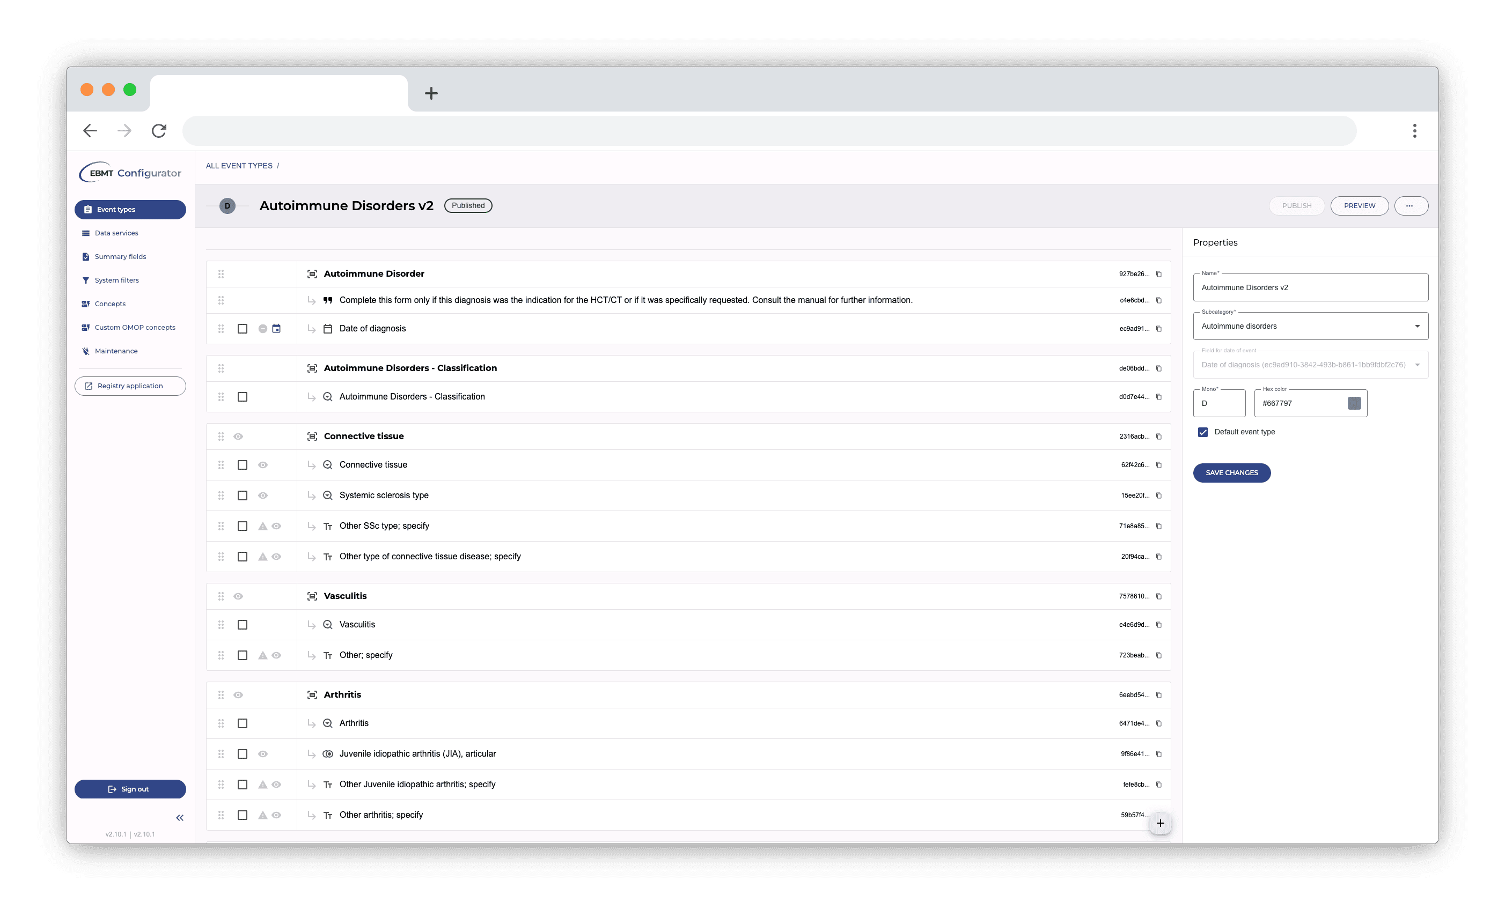The width and height of the screenshot is (1505, 910).
Task: Toggle eye visibility on Connective tissue section header
Action: [238, 436]
